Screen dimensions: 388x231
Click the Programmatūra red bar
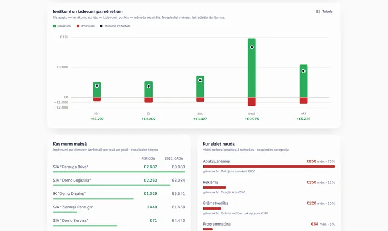pyautogui.click(x=207, y=229)
